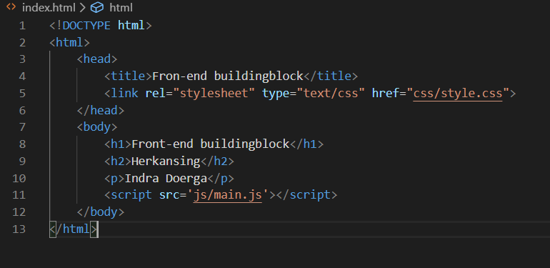Follow the css/style.css link

click(458, 94)
